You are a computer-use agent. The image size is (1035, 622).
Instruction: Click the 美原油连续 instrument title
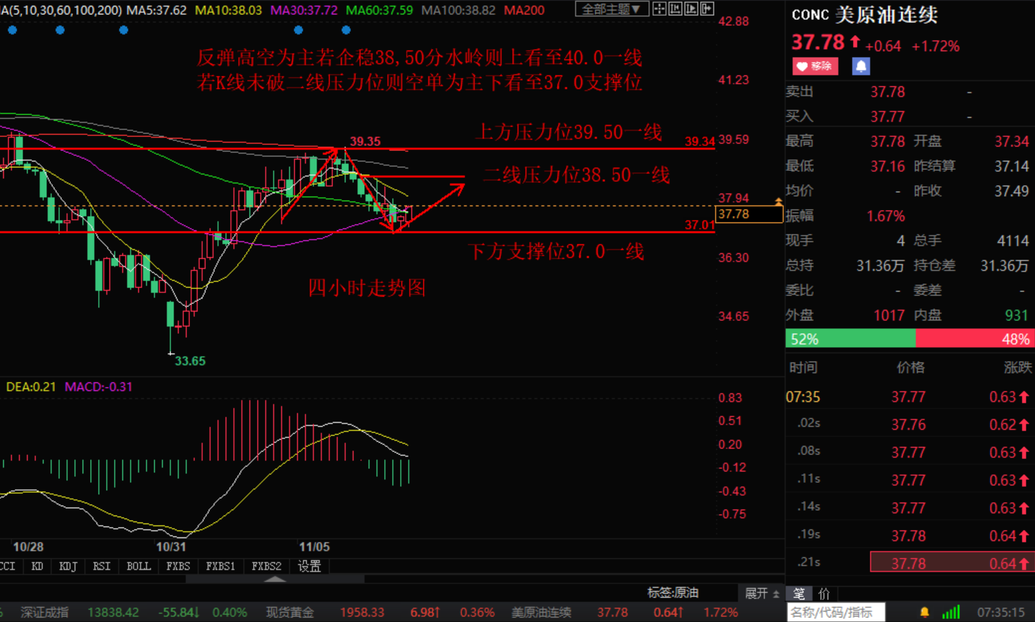coord(886,15)
